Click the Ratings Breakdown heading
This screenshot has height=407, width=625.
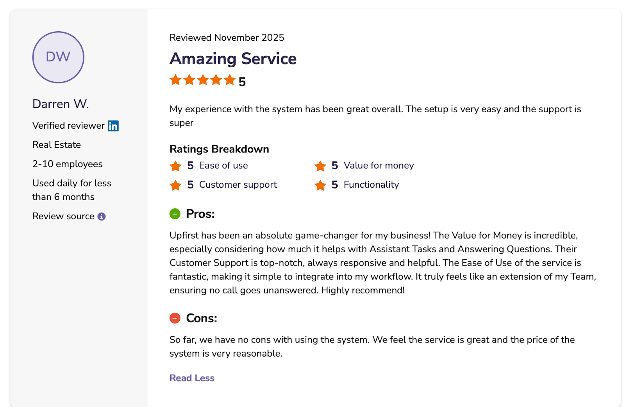[x=219, y=149]
